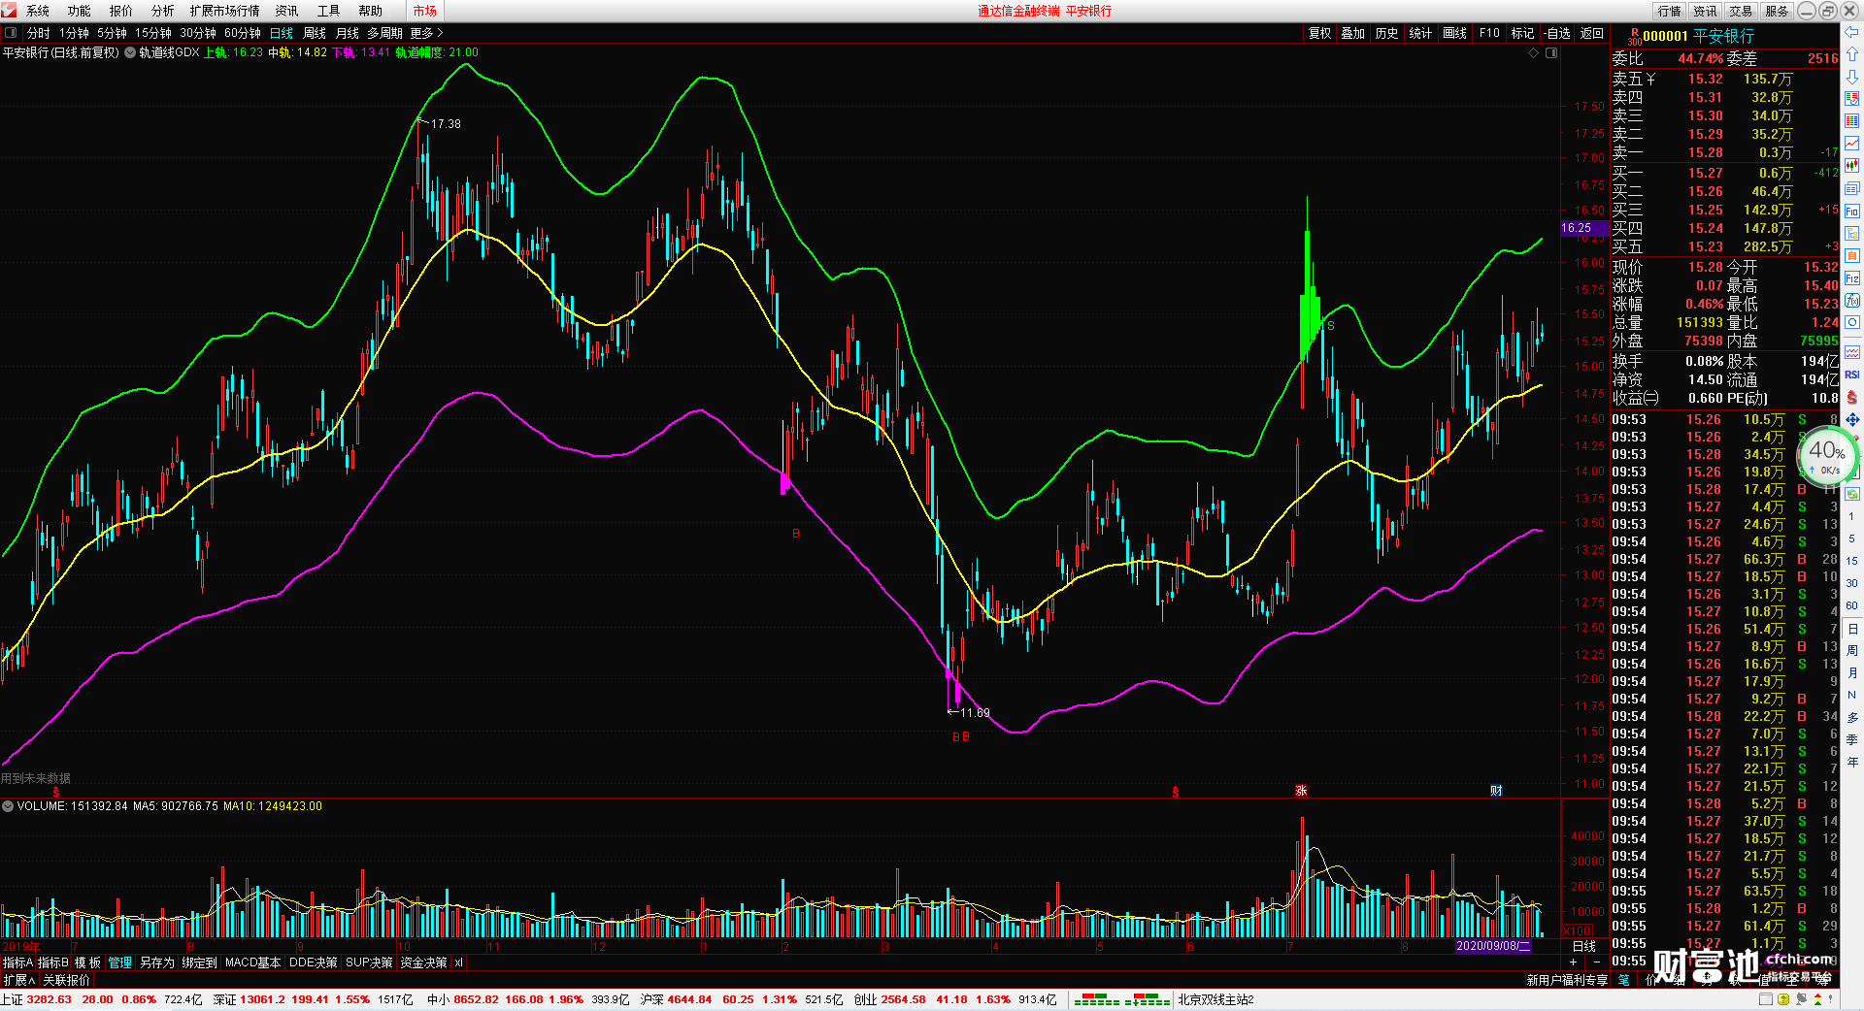Click the wavy lines indicator sidebar icon
This screenshot has height=1011, width=1864.
[x=1852, y=352]
